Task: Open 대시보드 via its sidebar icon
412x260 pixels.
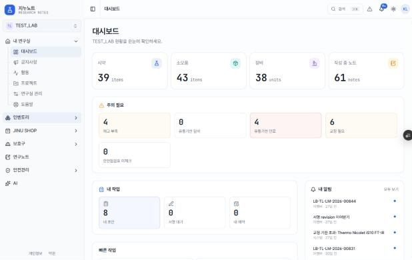Action: click(16, 52)
